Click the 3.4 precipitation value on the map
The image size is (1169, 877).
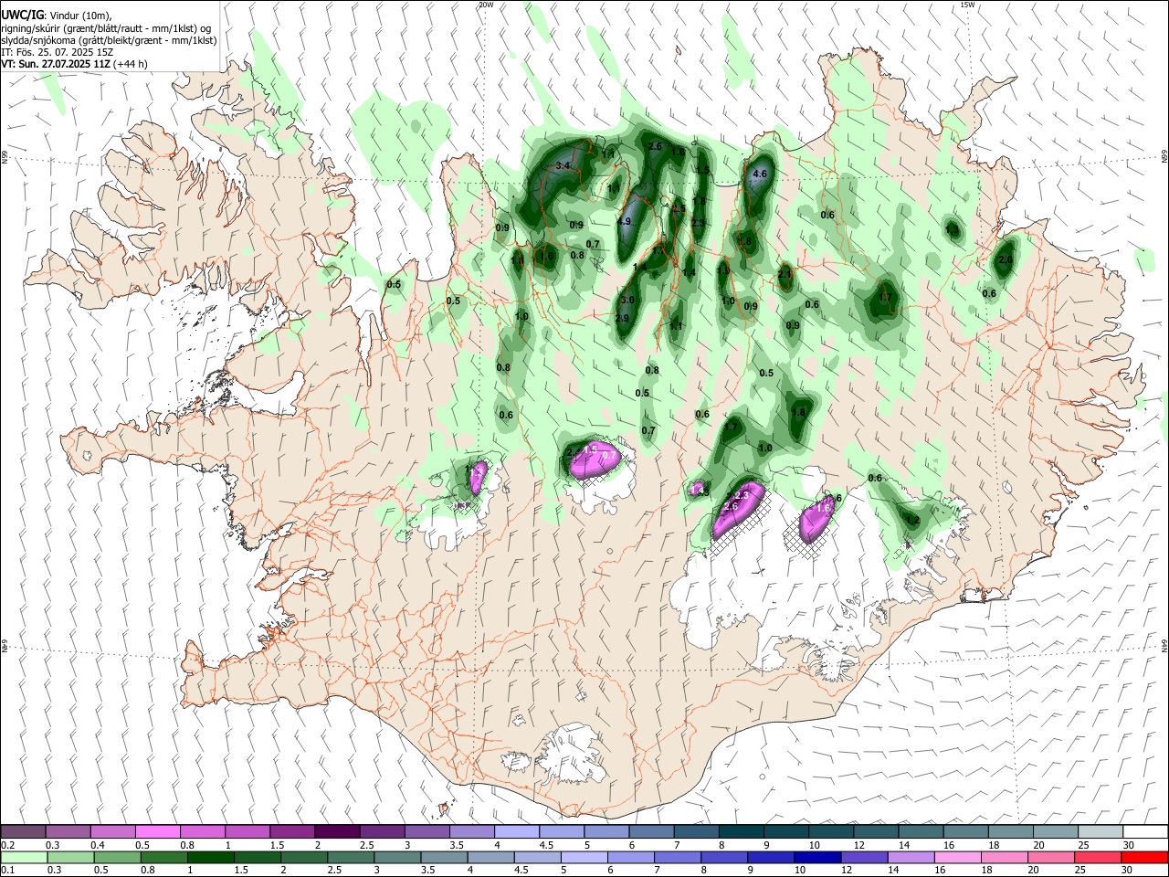click(563, 165)
